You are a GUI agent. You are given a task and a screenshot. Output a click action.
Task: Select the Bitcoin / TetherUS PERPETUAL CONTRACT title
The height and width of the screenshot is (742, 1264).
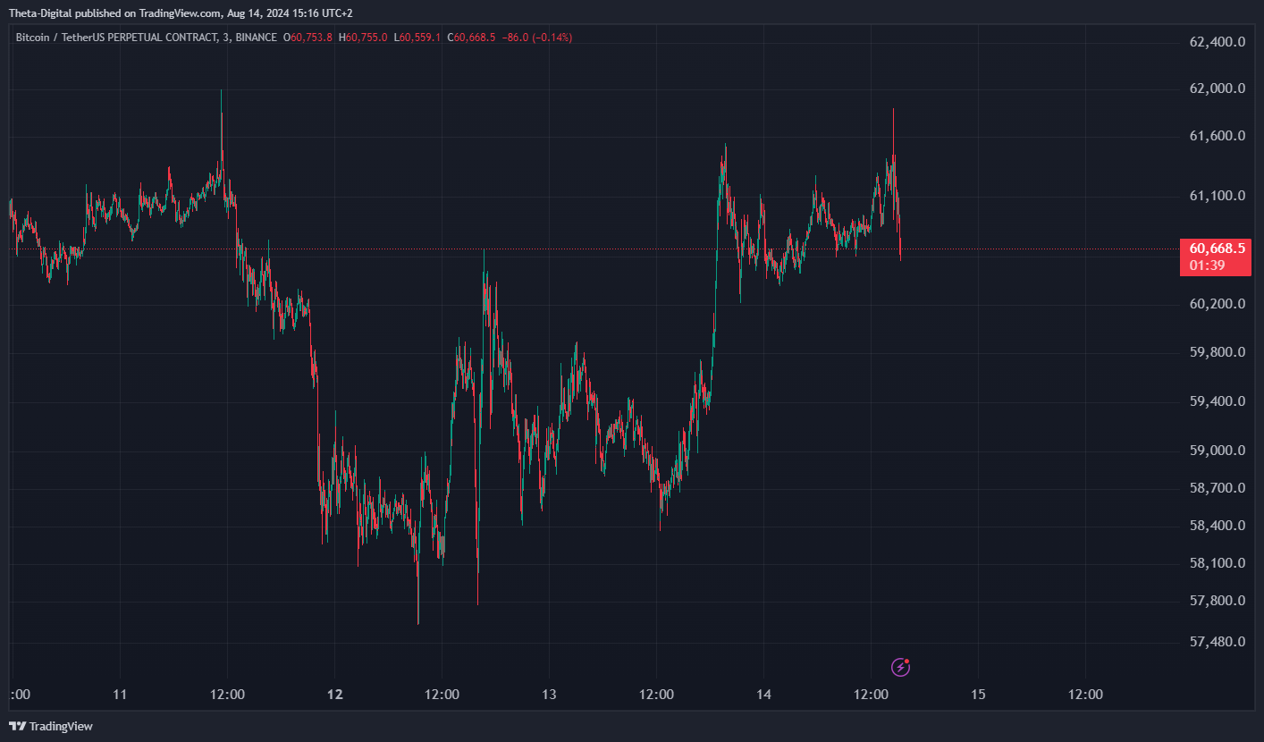(116, 38)
